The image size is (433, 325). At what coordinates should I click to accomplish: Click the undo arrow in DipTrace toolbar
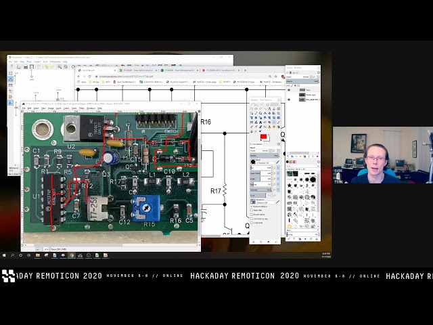[47, 66]
